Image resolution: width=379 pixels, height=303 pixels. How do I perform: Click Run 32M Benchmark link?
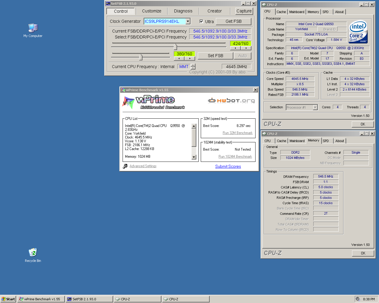coord(237,133)
